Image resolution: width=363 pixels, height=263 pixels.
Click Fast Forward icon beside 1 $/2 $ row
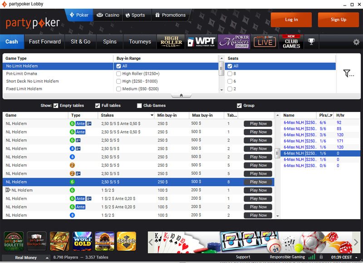click(8, 190)
